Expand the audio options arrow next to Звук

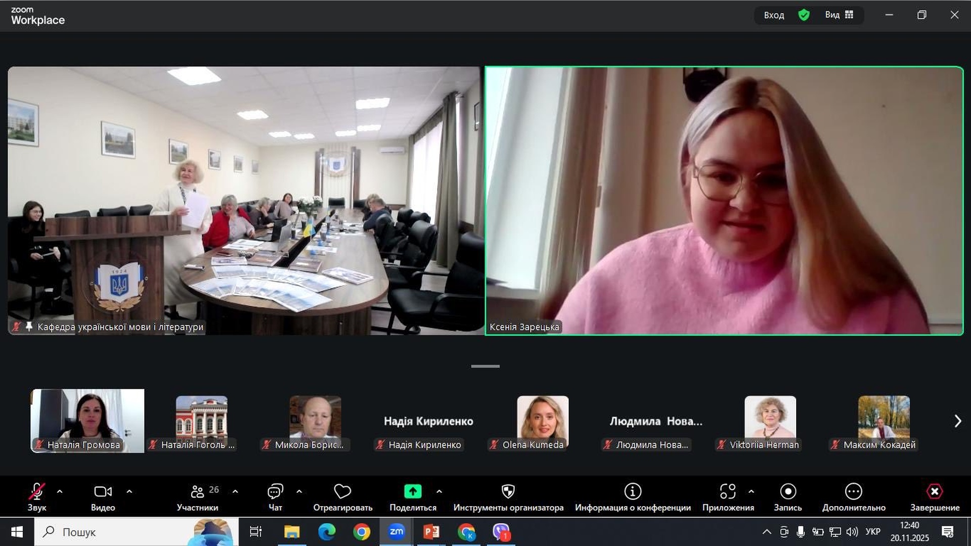coord(60,491)
